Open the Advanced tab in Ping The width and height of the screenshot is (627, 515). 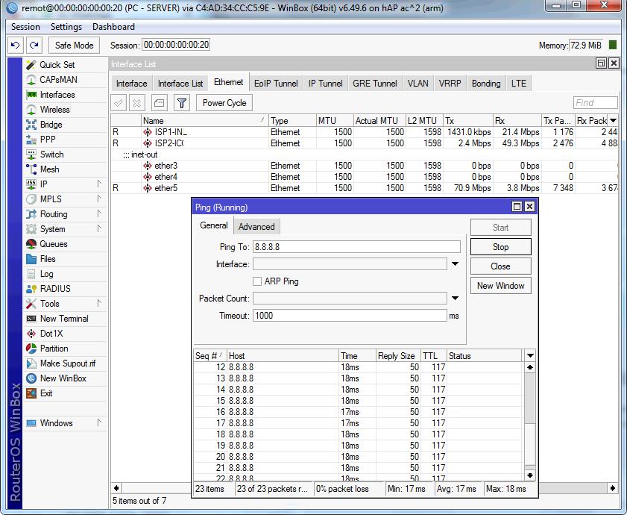tap(256, 227)
